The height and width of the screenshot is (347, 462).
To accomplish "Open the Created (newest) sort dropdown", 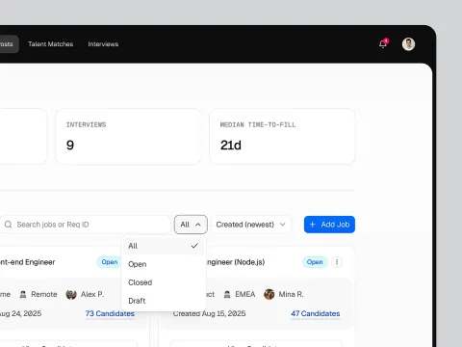I will 251,225.
